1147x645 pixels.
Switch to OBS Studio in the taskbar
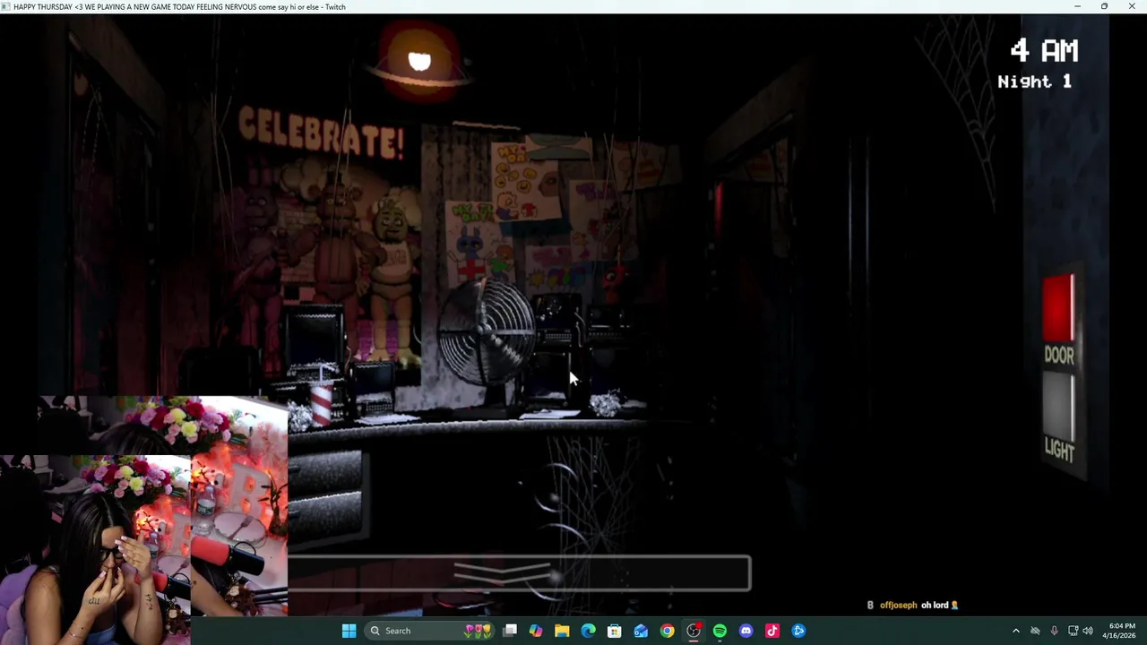(x=694, y=631)
